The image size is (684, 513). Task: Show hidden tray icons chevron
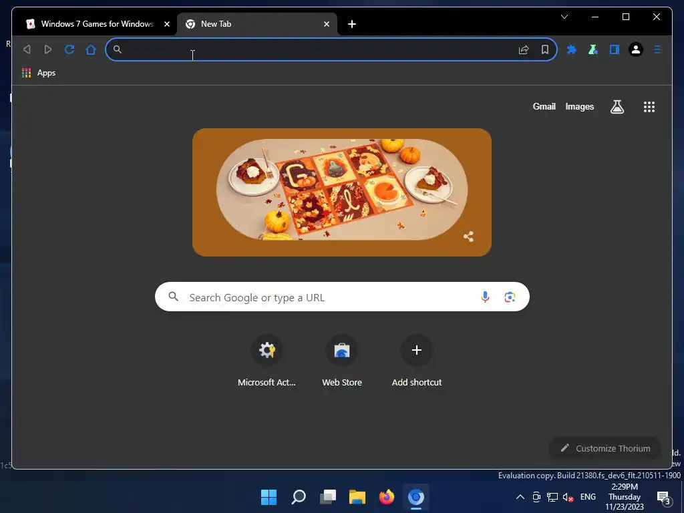[520, 497]
